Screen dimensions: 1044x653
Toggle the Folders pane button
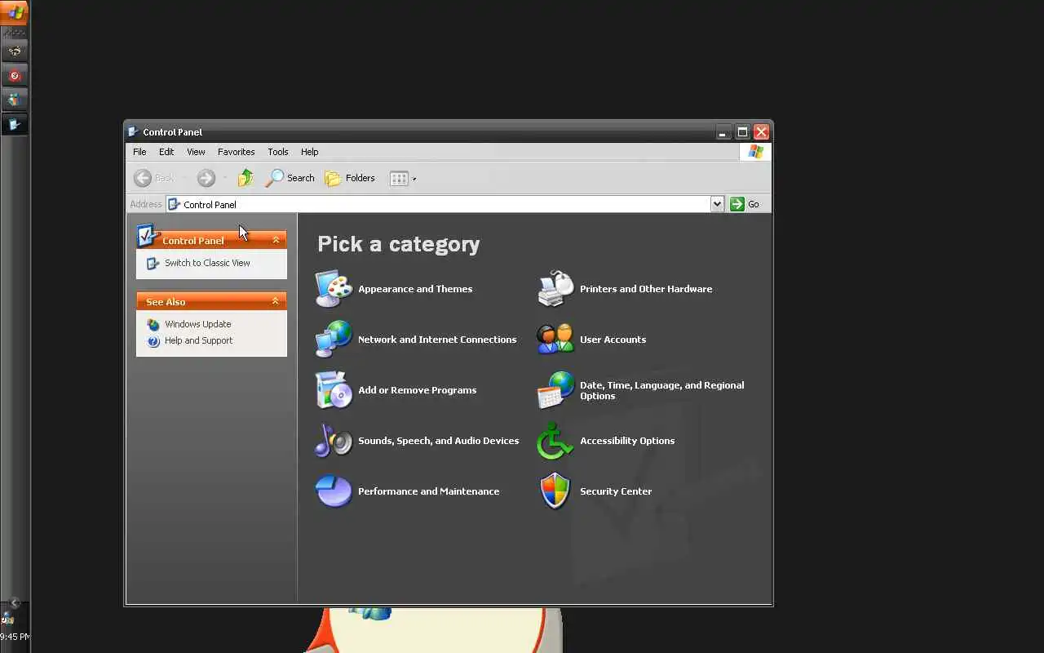pos(350,178)
